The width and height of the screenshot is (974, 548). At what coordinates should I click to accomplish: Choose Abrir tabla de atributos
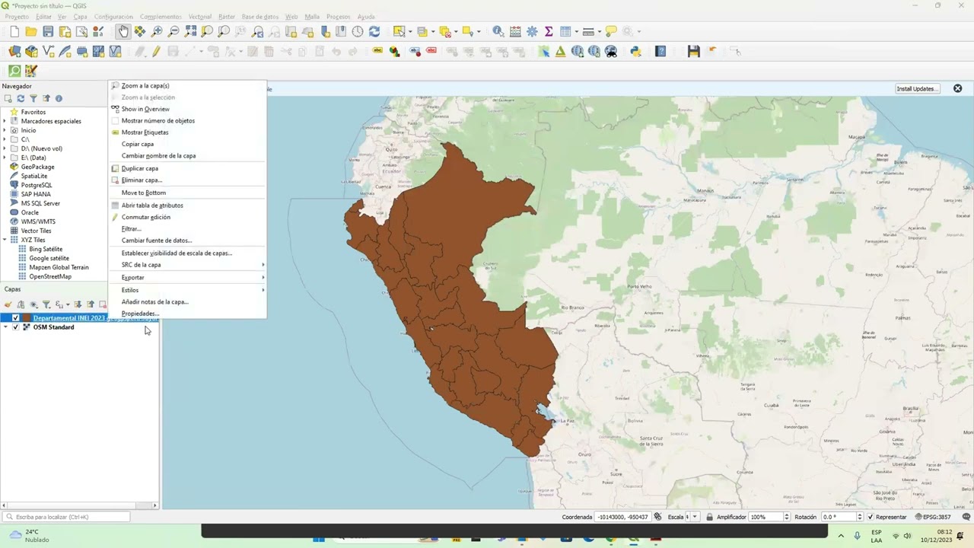tap(188, 205)
